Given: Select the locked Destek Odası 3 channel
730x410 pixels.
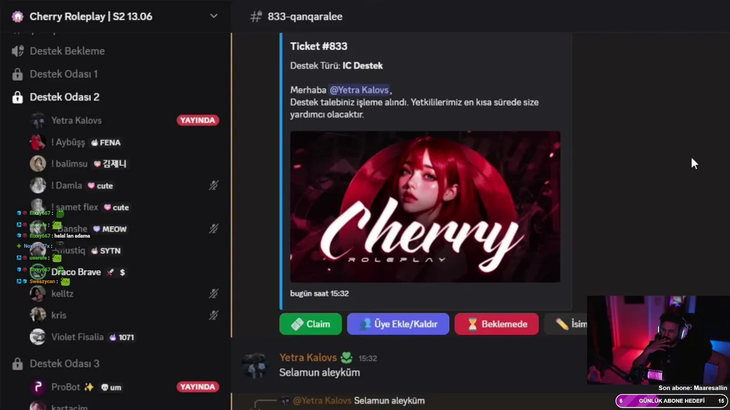Looking at the screenshot, I should click(64, 363).
